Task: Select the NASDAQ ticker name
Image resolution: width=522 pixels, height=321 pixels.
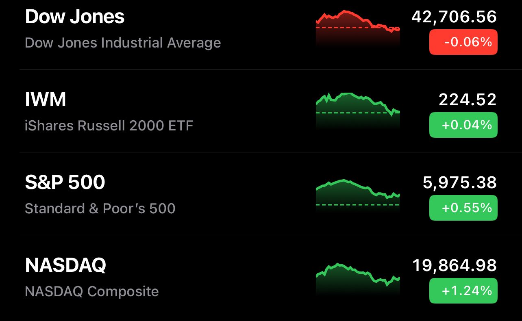Action: [x=65, y=266]
